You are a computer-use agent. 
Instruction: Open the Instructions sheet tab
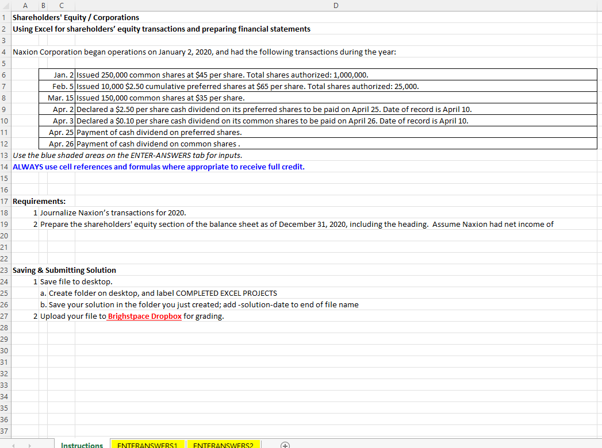click(x=82, y=444)
